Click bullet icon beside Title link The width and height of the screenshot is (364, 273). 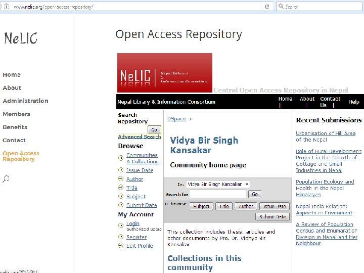(121, 187)
